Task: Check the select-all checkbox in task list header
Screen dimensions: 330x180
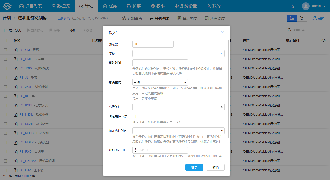Action: pyautogui.click(x=5, y=40)
